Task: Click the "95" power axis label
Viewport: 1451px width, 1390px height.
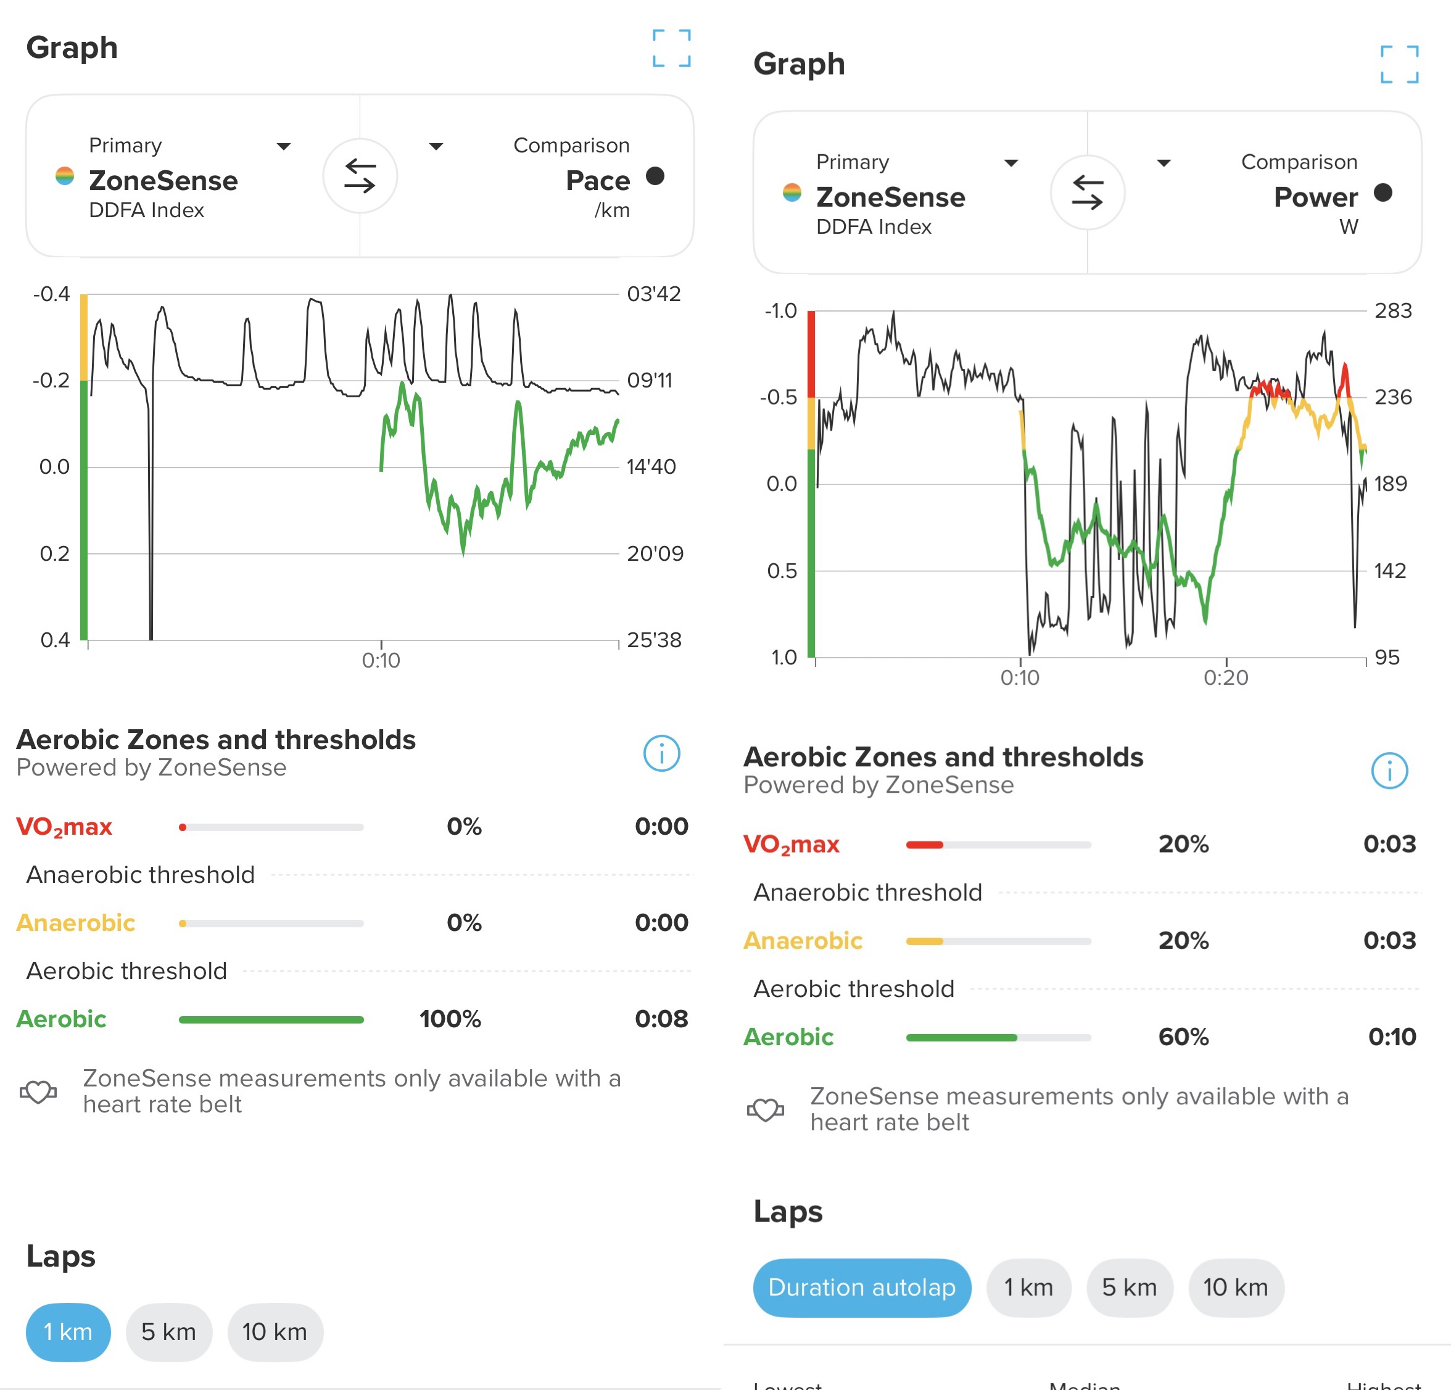Action: pos(1387,657)
